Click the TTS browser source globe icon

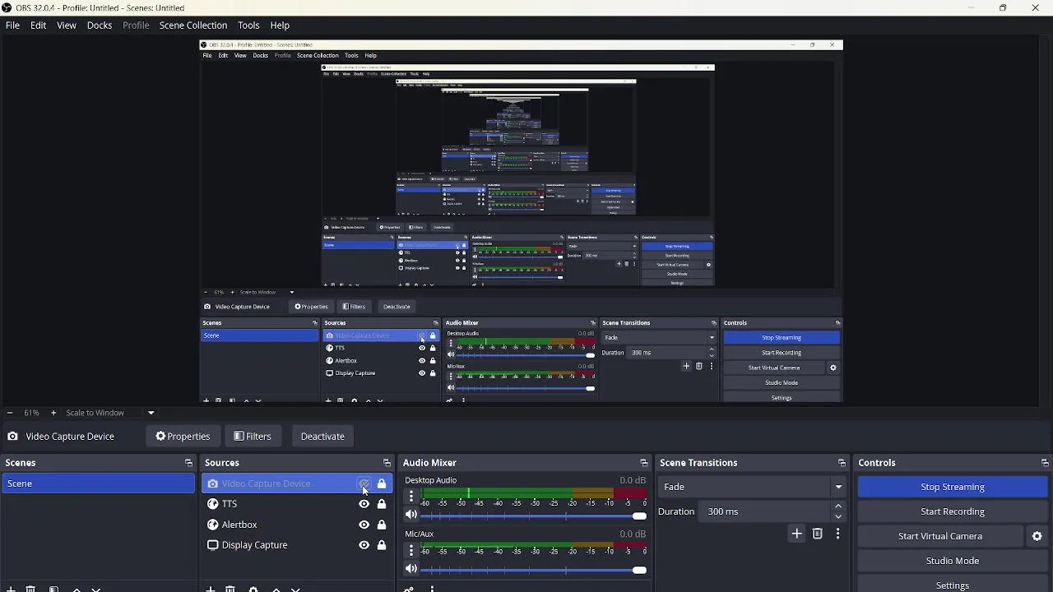point(212,504)
